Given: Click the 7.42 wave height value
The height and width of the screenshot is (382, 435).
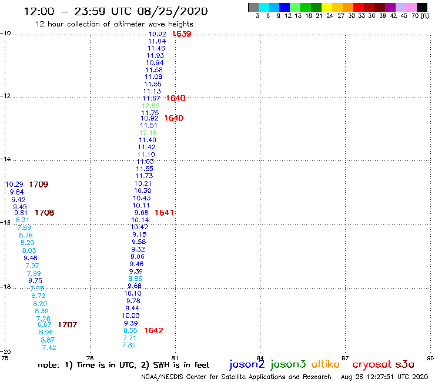Looking at the screenshot, I should tap(49, 347).
